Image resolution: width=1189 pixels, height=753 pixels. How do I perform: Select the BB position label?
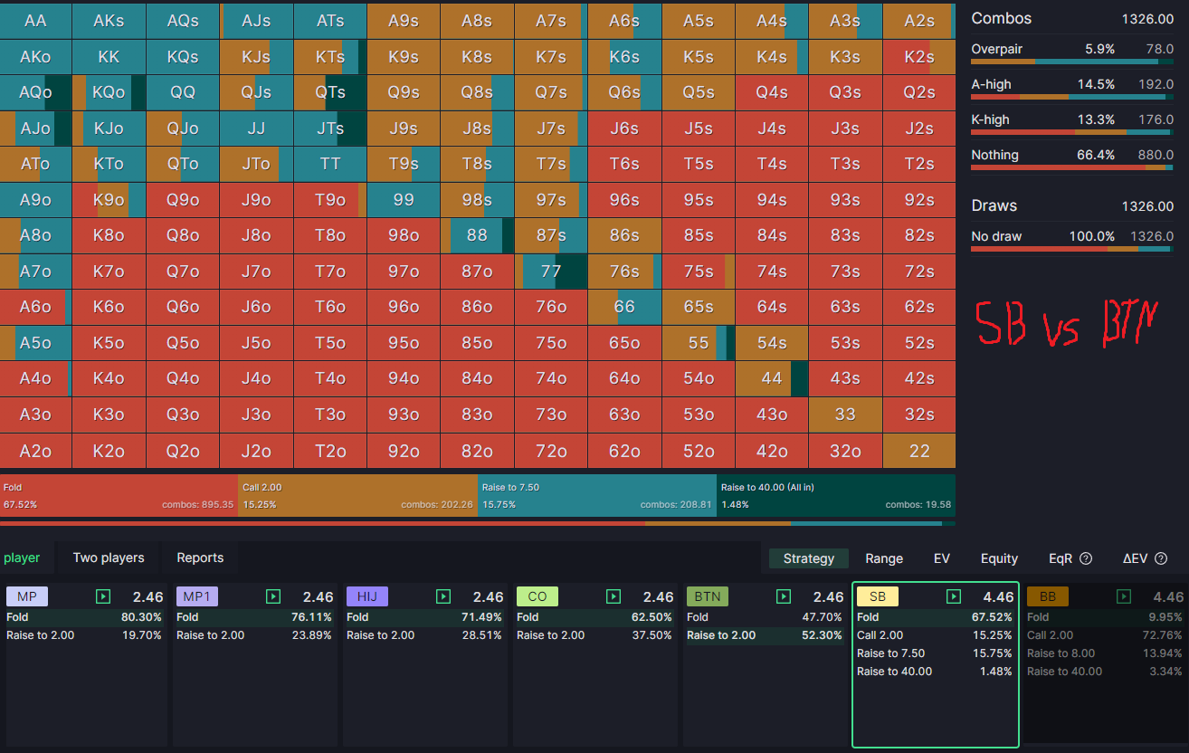coord(1048,596)
